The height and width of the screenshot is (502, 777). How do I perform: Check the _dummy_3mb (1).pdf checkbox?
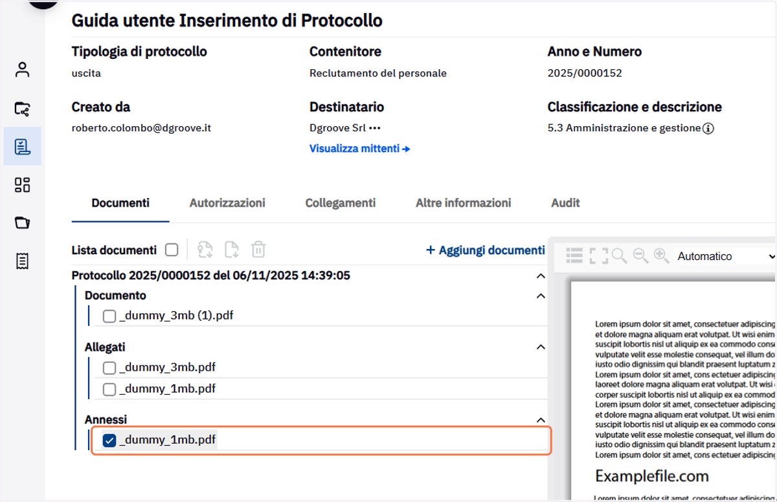pos(109,316)
